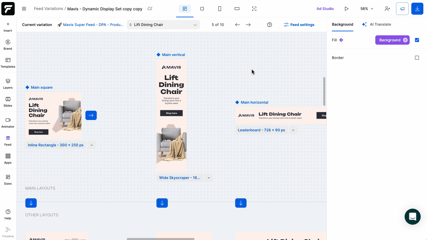Open the Apps panel
The image size is (427, 240).
point(8,159)
